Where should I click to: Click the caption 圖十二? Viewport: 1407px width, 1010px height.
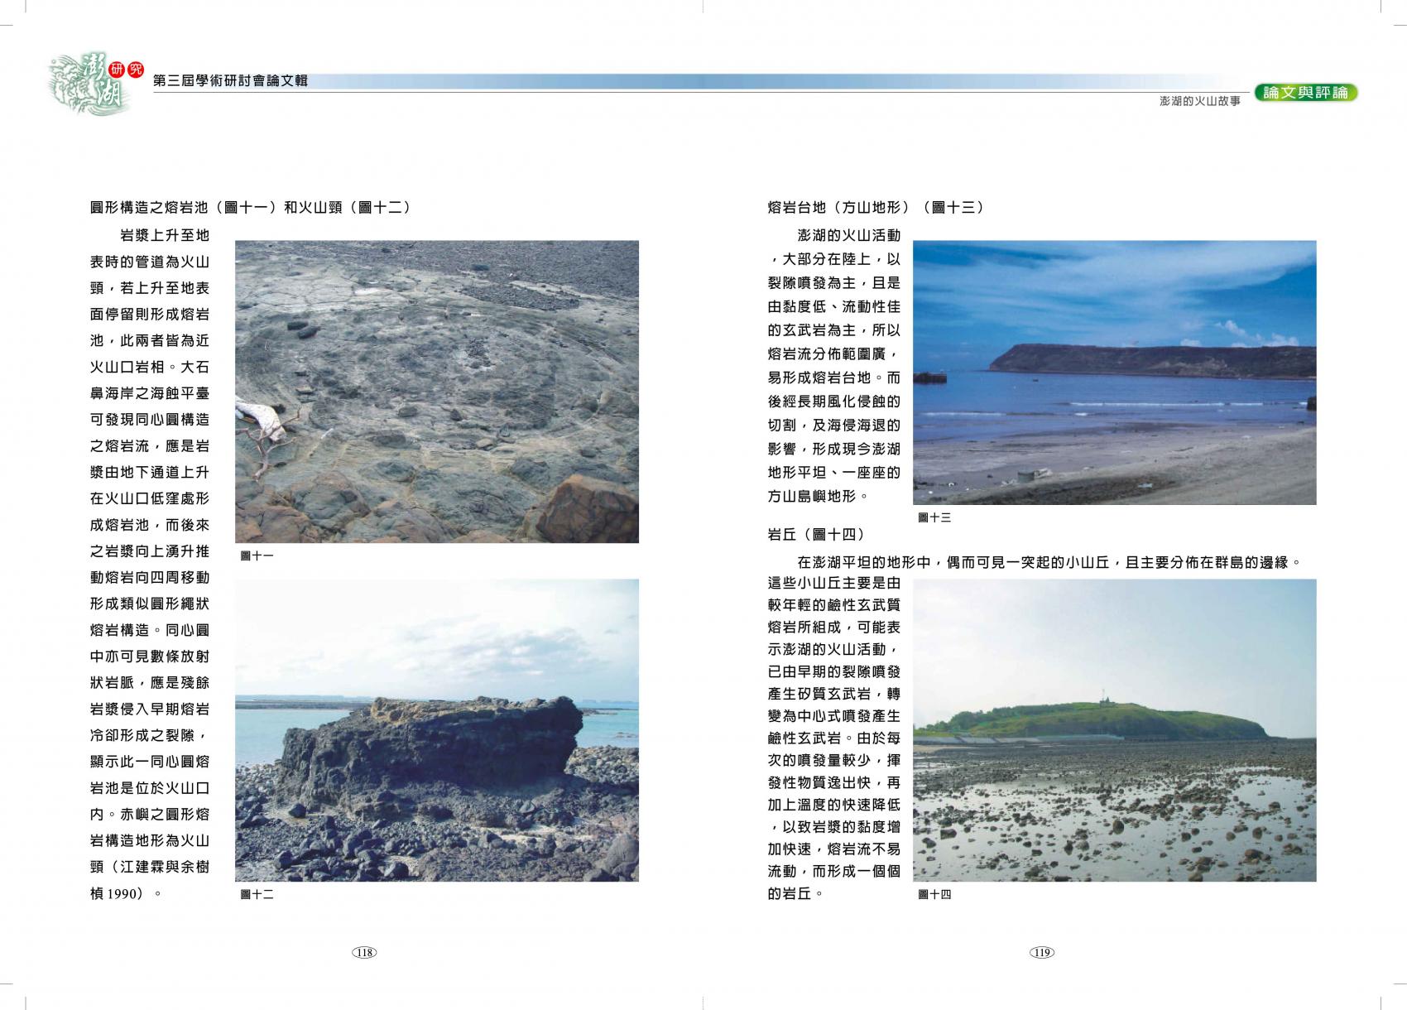pyautogui.click(x=257, y=894)
